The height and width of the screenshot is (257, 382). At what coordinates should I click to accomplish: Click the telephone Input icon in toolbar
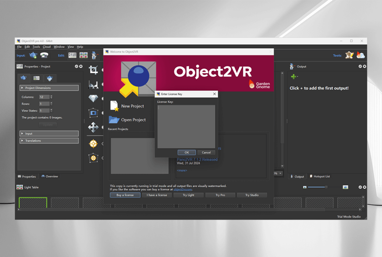pyautogui.click(x=44, y=55)
